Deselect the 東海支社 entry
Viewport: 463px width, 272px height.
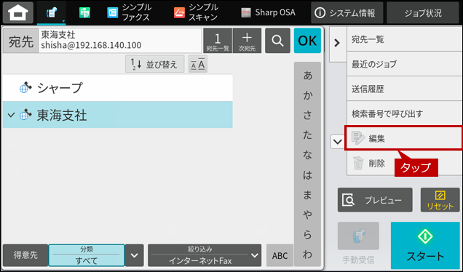pos(117,115)
